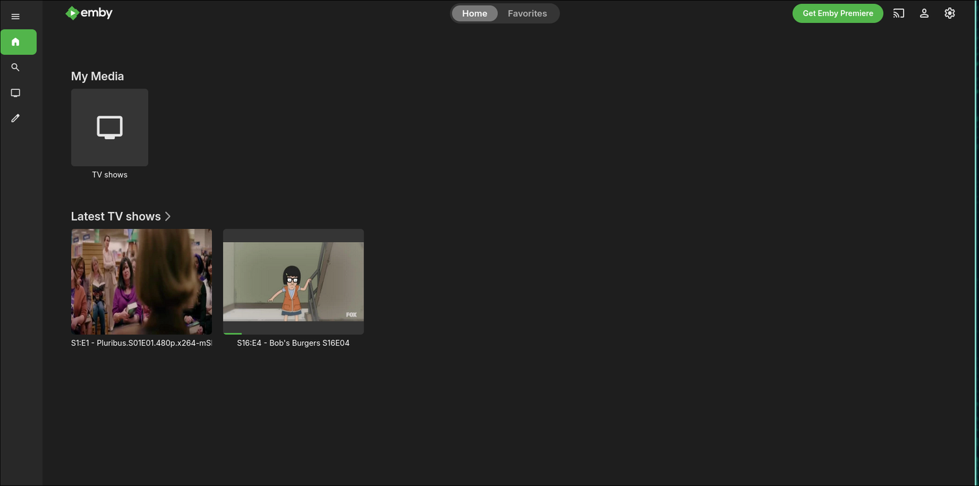The width and height of the screenshot is (979, 486).
Task: Open the Bob's Burgers S16:E4 thumbnail
Action: coord(294,282)
